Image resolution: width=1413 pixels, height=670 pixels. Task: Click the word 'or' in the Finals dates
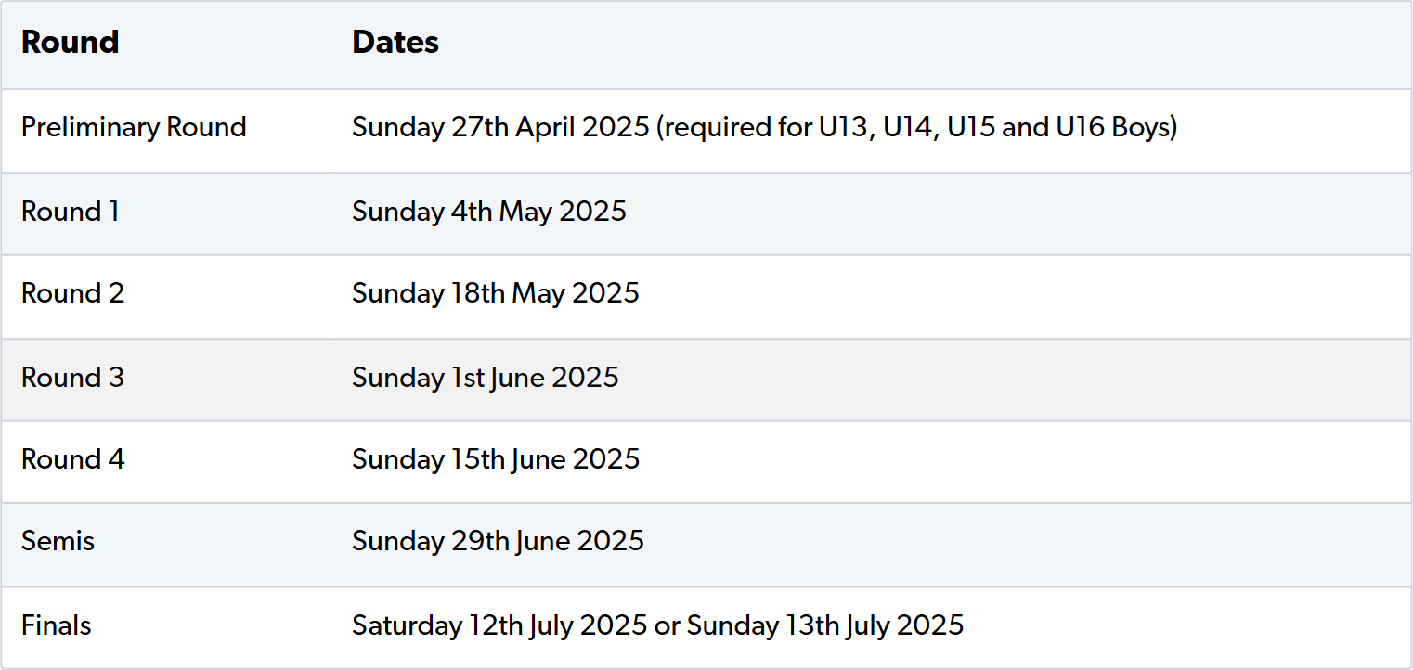pos(667,625)
